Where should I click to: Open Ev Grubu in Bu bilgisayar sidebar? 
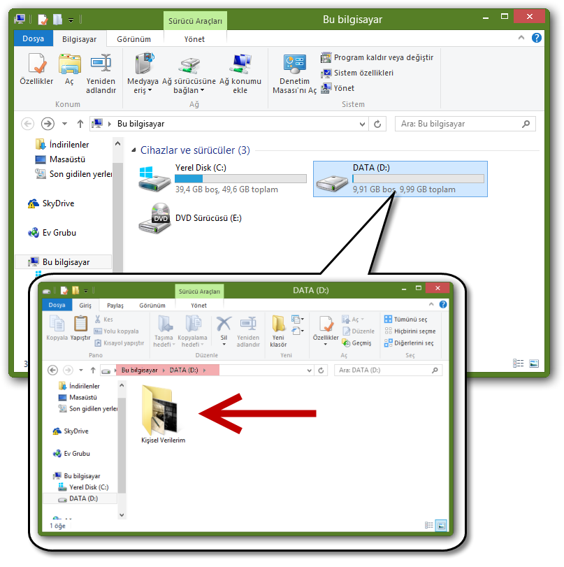tap(52, 233)
